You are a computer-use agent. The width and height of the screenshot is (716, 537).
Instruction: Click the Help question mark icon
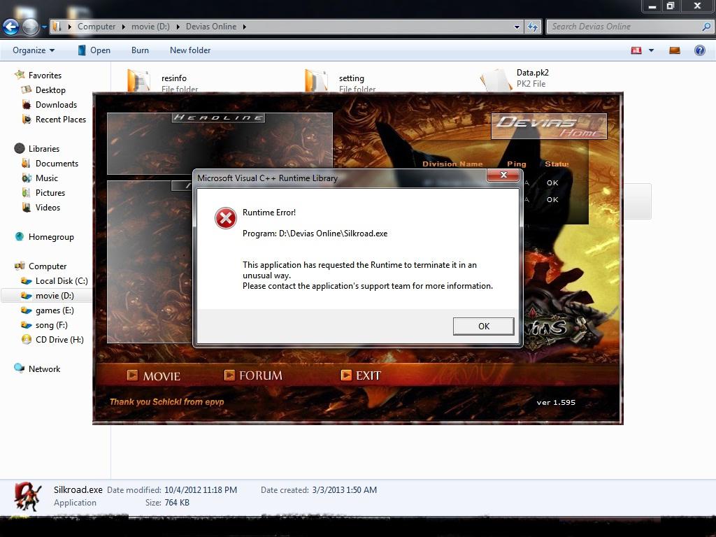pyautogui.click(x=699, y=50)
